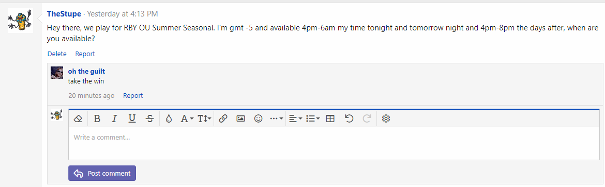Click the Remove formatting eraser icon

78,119
